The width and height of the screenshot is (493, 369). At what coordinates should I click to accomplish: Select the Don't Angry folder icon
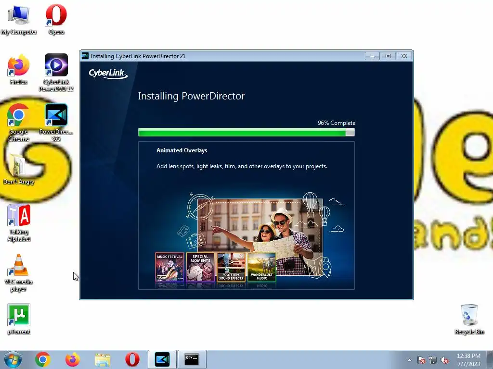pos(19,169)
